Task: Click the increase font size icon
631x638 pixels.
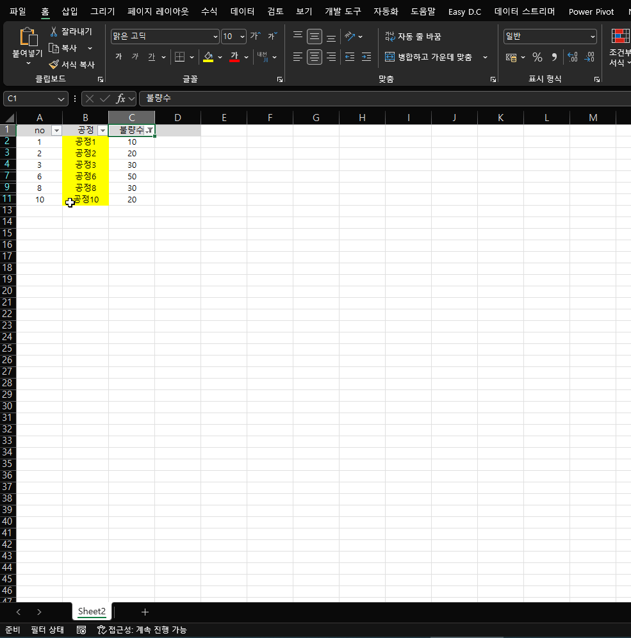Action: point(255,37)
